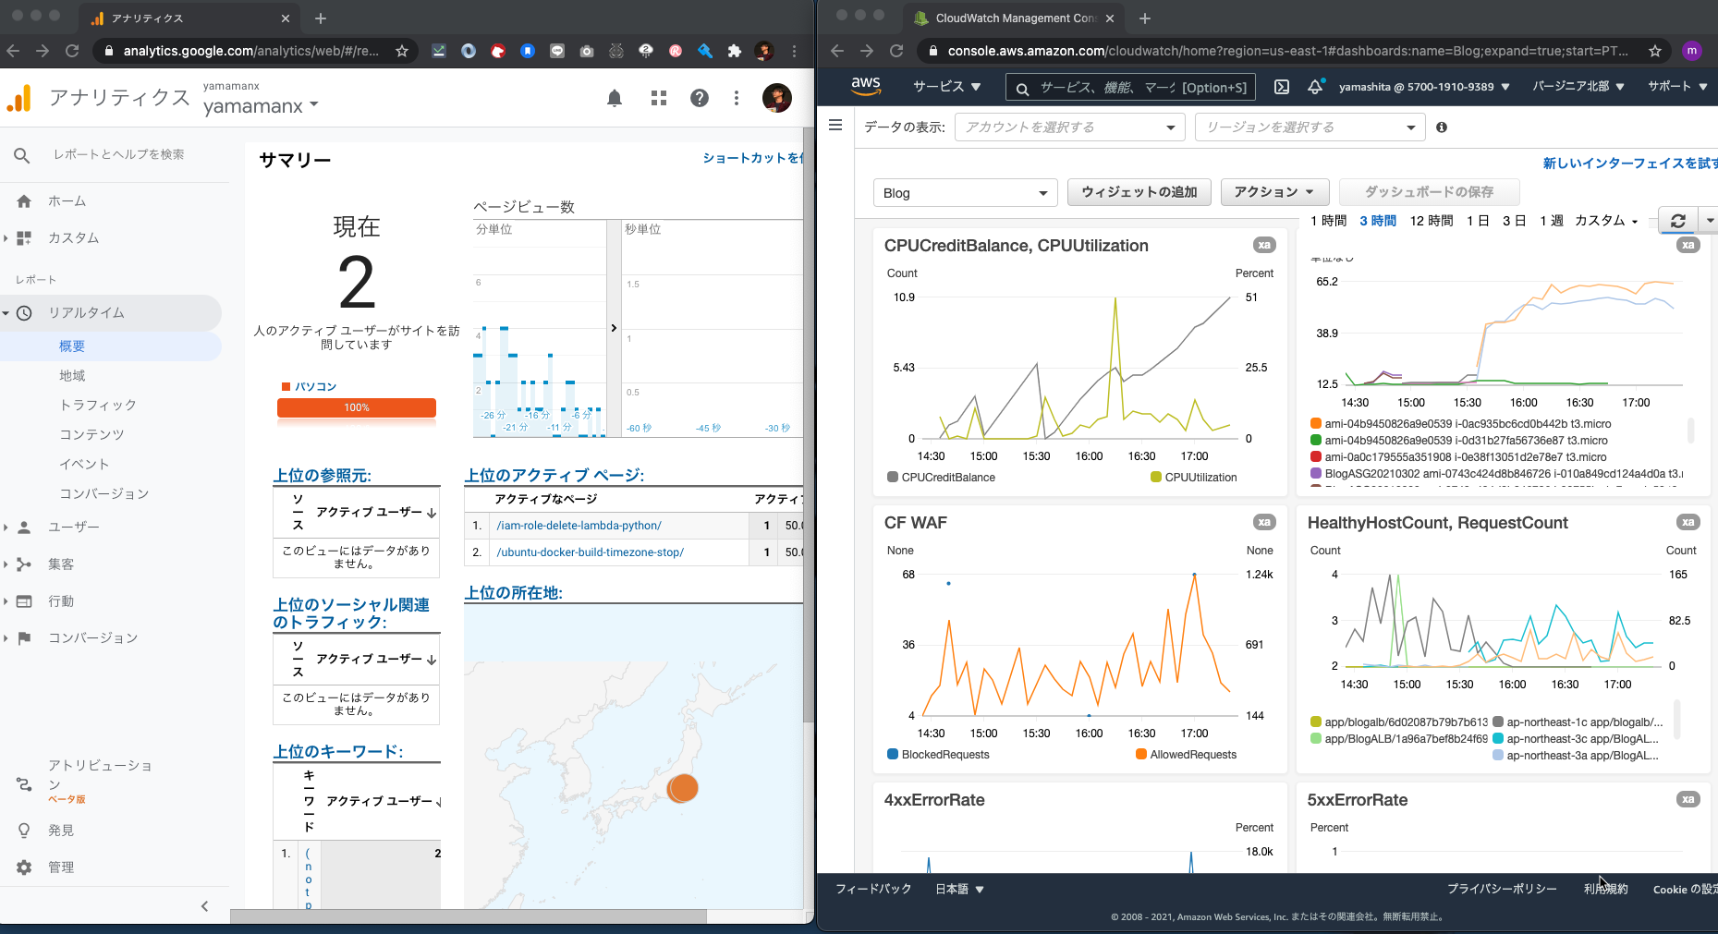
Task: Click the expand badge on CF WAF widget
Action: [1264, 522]
